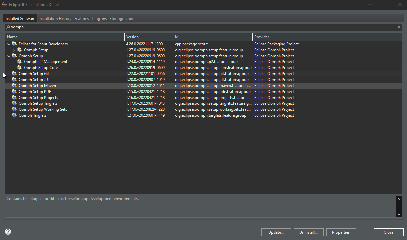Click the description pane scroll up arrow
Viewport: 407px width, 240px height.
click(x=399, y=199)
